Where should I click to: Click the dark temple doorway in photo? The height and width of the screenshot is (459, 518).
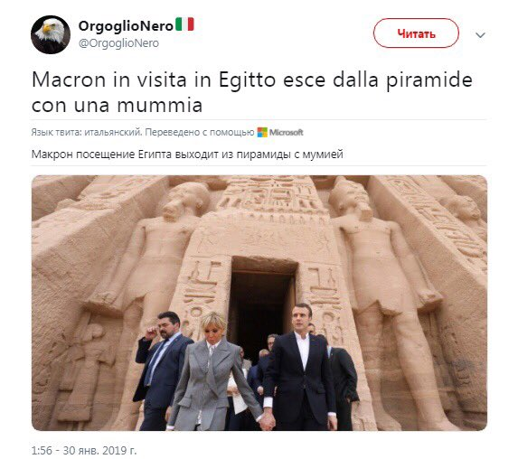coord(262,304)
